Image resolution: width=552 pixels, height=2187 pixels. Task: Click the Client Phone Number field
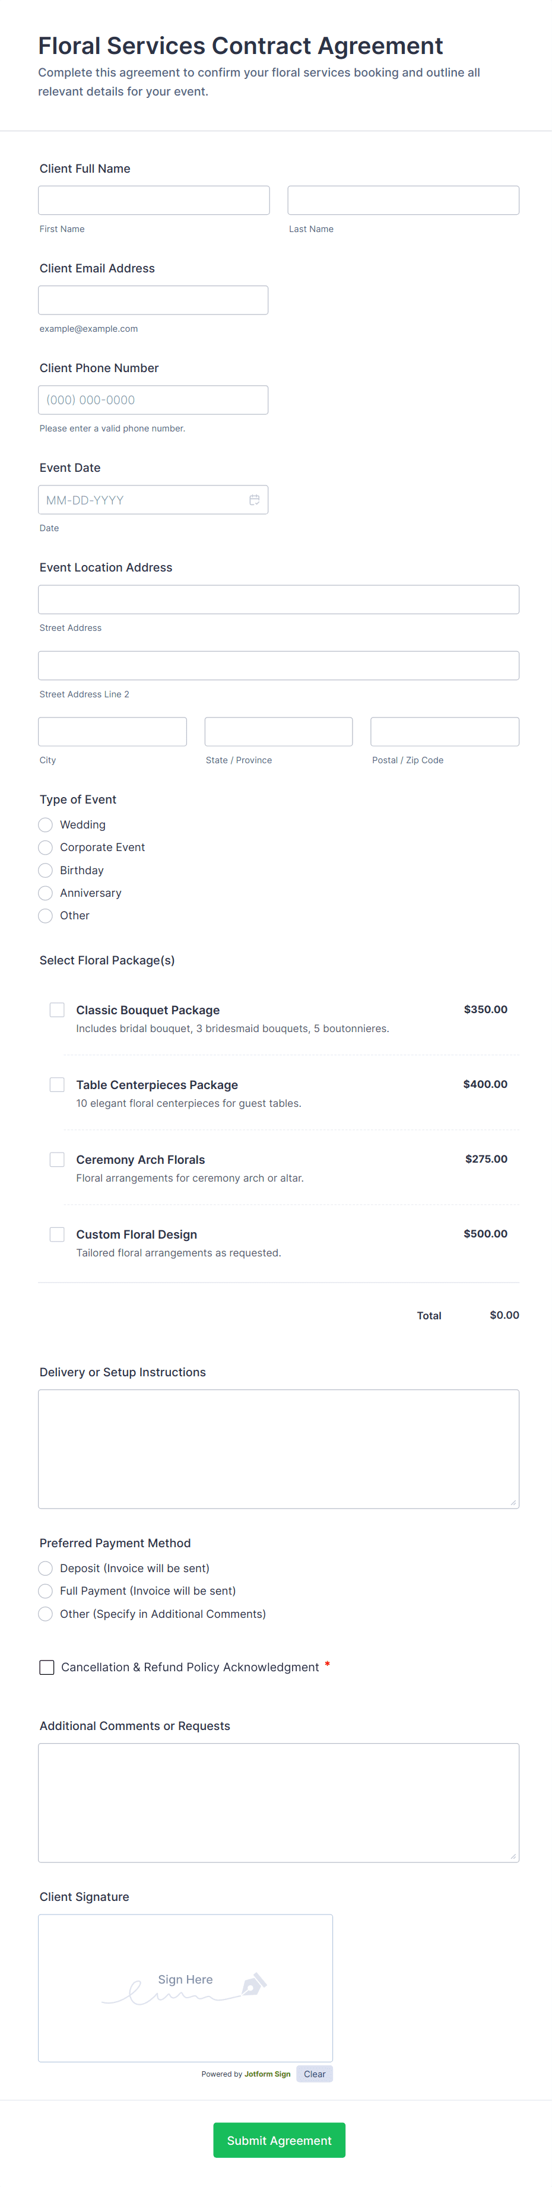pos(153,400)
